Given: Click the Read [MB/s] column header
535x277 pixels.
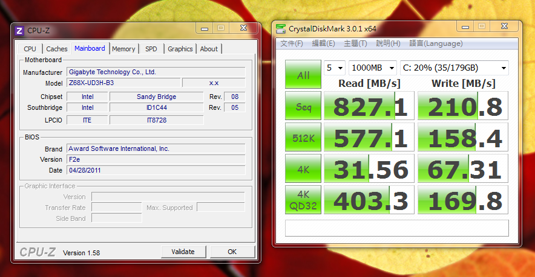Looking at the screenshot, I should (369, 83).
